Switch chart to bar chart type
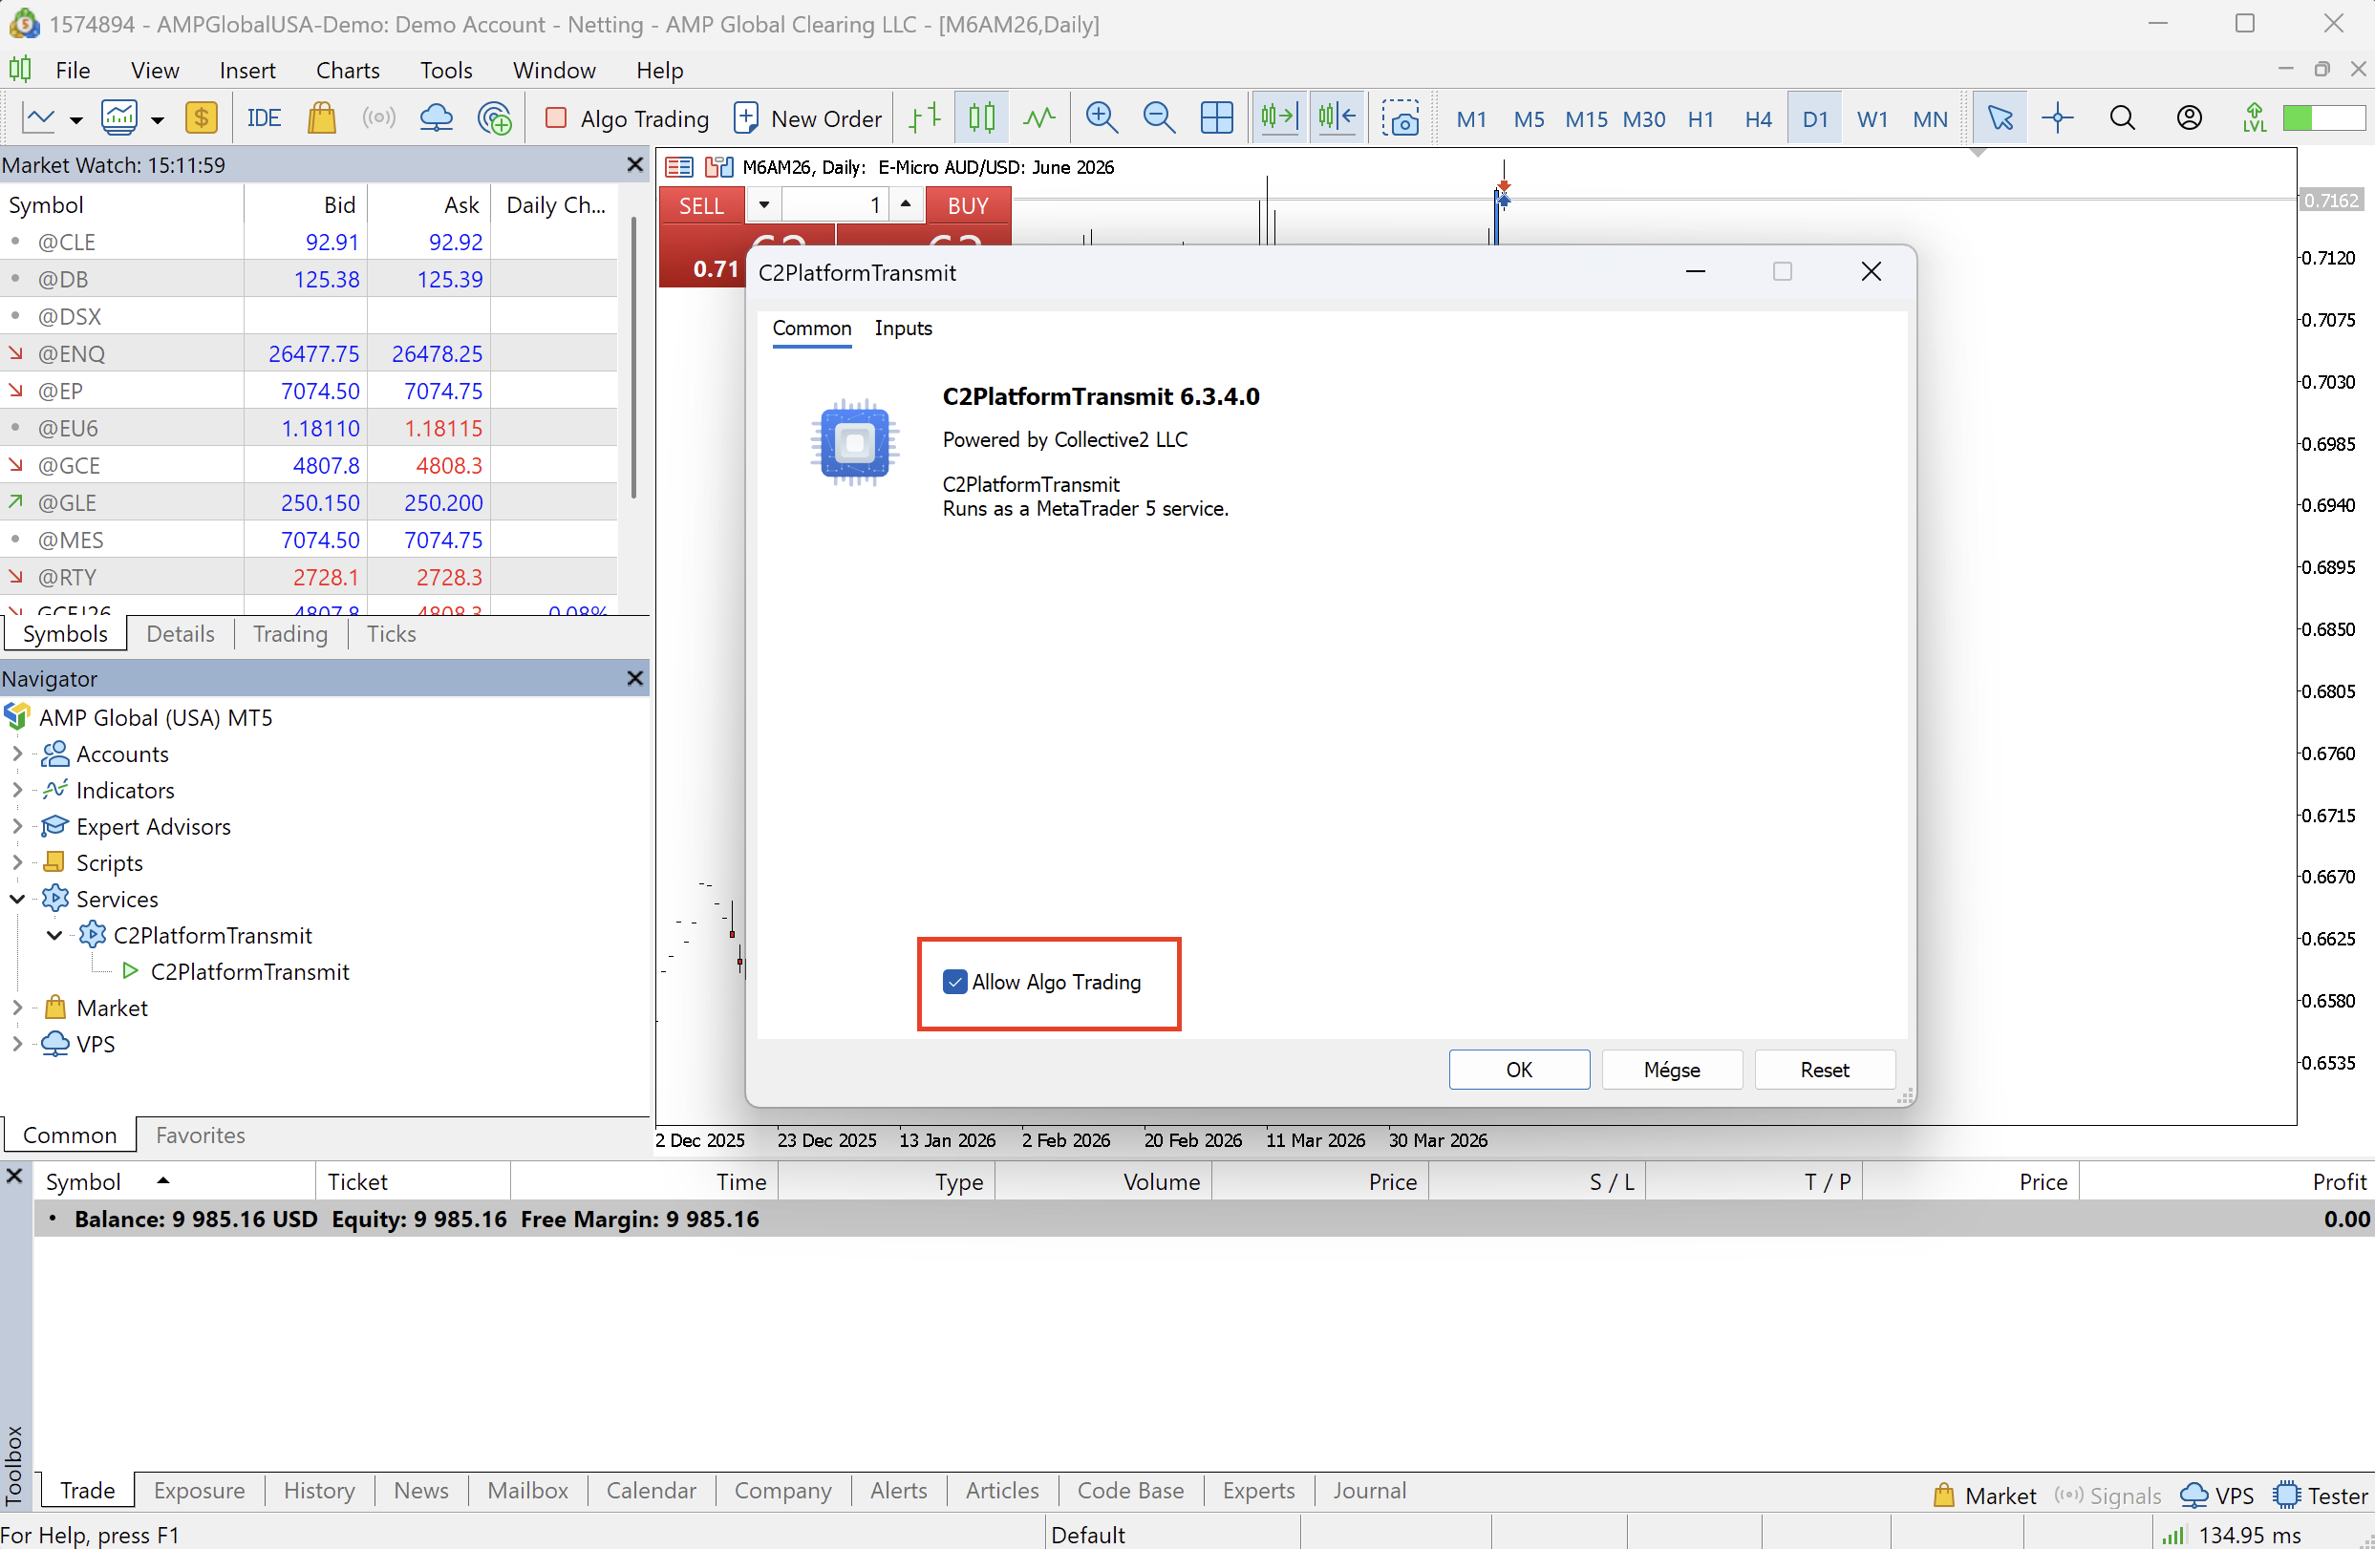Viewport: 2375px width, 1549px height. (924, 118)
